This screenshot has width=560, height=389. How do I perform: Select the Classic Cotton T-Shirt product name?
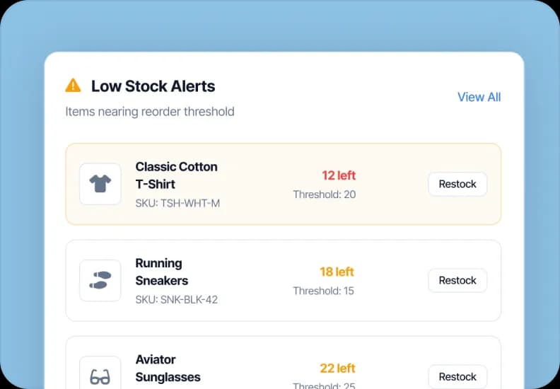click(176, 175)
